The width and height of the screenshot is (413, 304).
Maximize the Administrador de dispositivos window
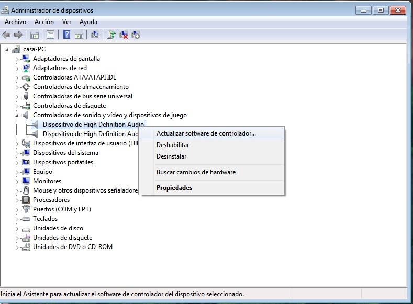coord(381,10)
